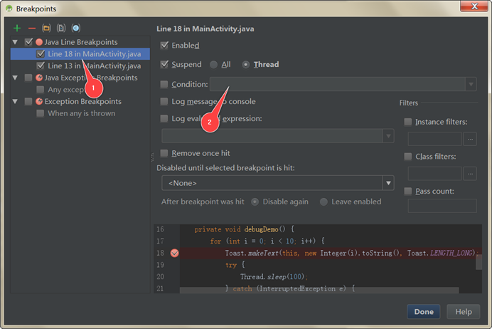Open the Condition history dropdown arrow
The image size is (492, 329).
point(471,84)
